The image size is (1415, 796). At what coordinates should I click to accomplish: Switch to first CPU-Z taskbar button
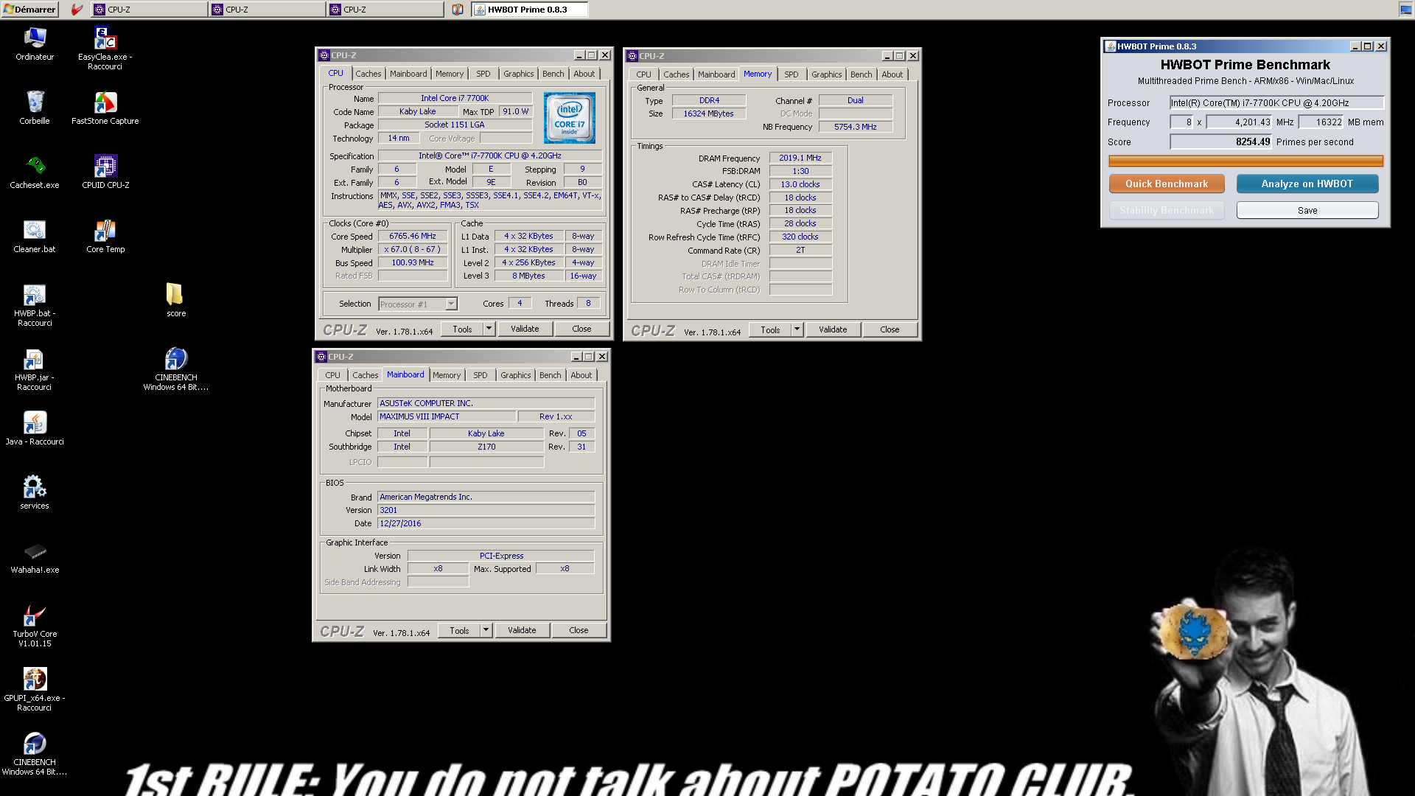(150, 10)
